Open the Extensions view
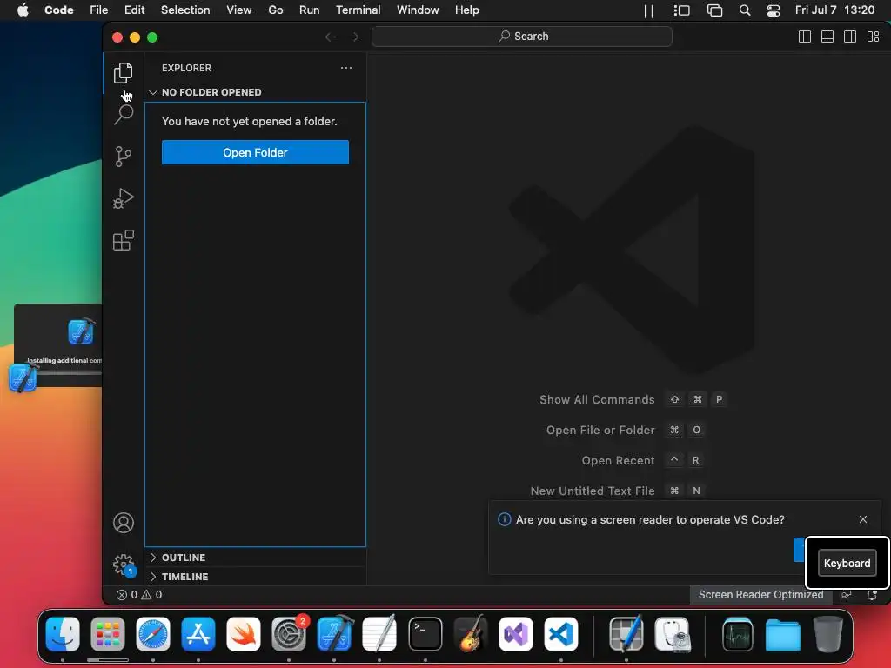This screenshot has height=668, width=891. click(x=123, y=240)
